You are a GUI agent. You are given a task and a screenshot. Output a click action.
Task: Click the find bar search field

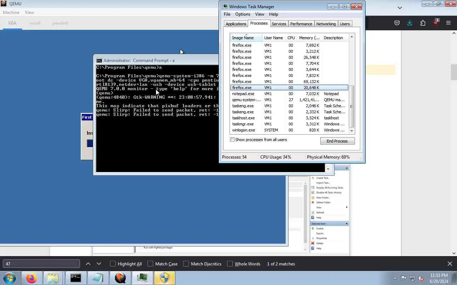click(41, 264)
